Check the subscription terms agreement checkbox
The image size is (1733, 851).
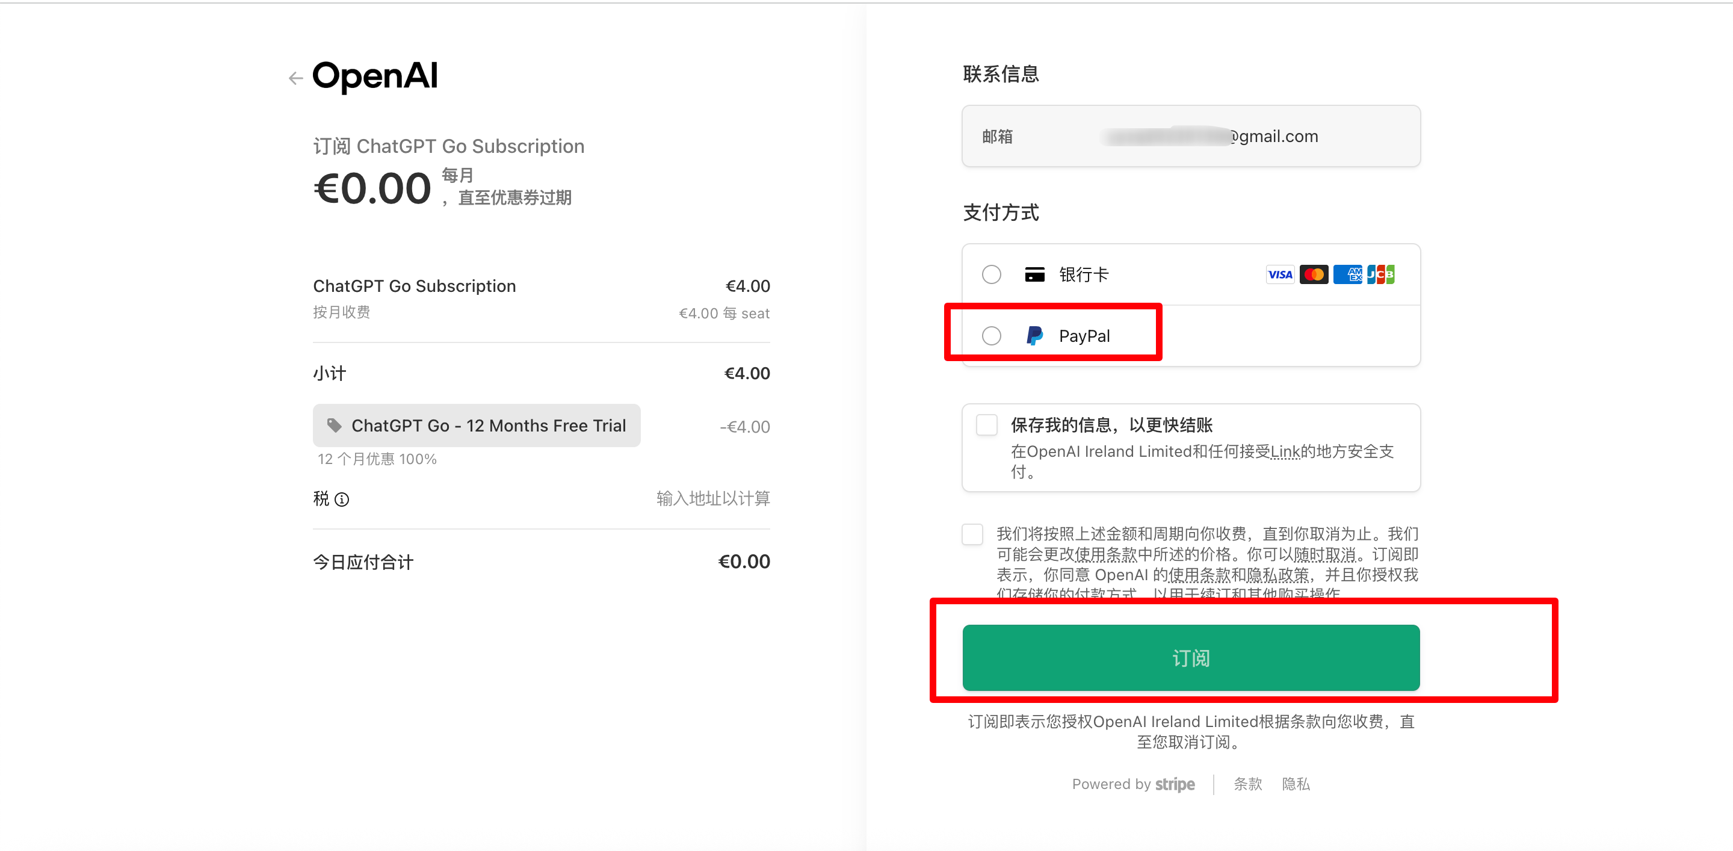973,534
